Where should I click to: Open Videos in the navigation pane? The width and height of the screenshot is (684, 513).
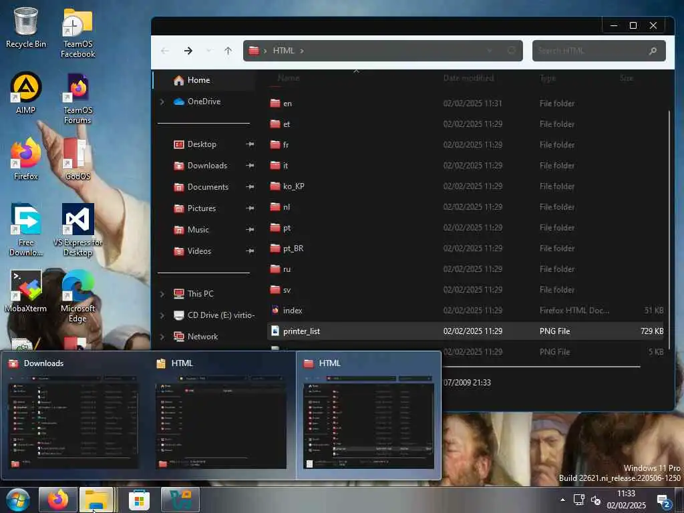pos(199,251)
